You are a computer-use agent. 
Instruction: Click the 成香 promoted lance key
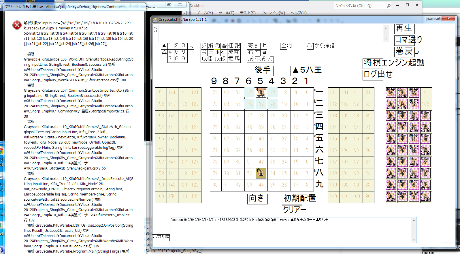(x=234, y=52)
